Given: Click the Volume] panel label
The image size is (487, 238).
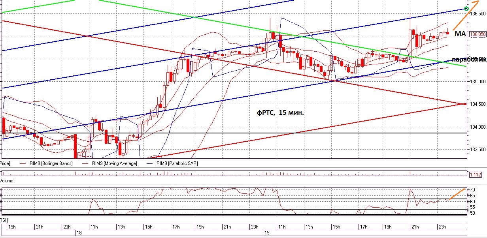Looking at the screenshot, I should click(7, 181).
